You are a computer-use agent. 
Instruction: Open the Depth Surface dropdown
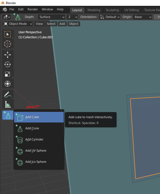click(52, 17)
